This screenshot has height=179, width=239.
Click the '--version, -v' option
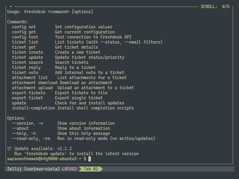point(27,123)
